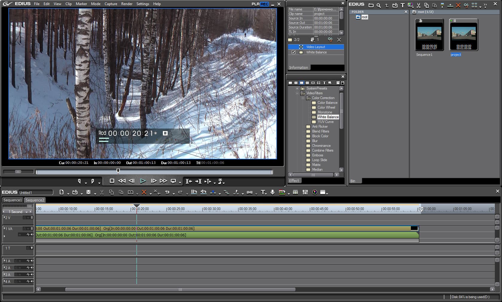Click the vectorscope icon in the timeline toolbar
Image resolution: width=502 pixels, height=302 pixels.
point(315,192)
